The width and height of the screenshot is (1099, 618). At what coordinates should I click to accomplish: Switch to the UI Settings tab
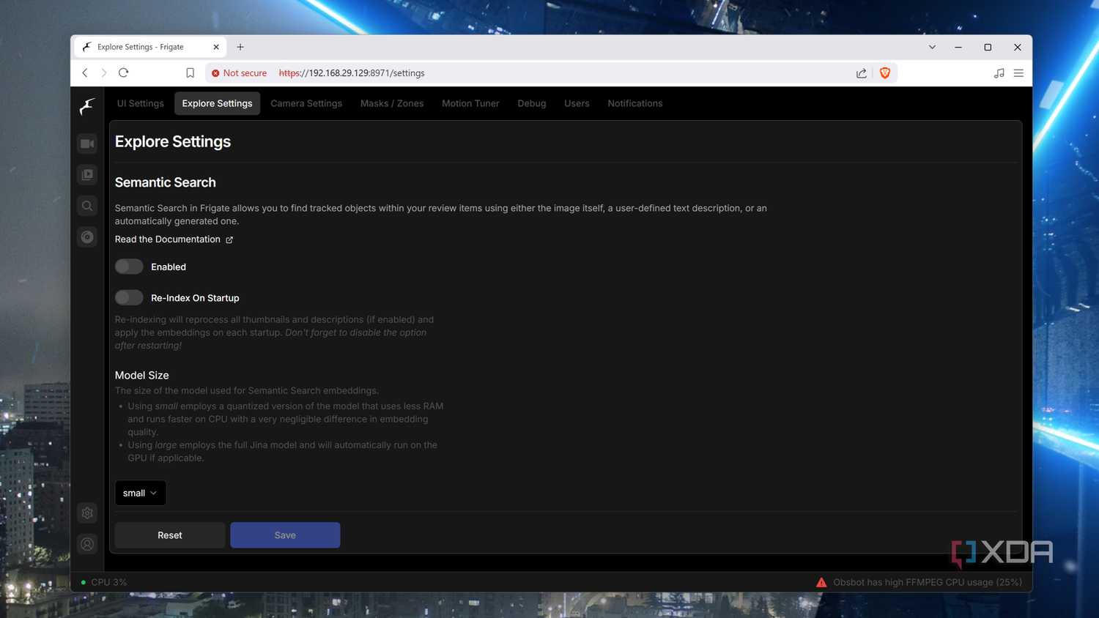point(141,103)
